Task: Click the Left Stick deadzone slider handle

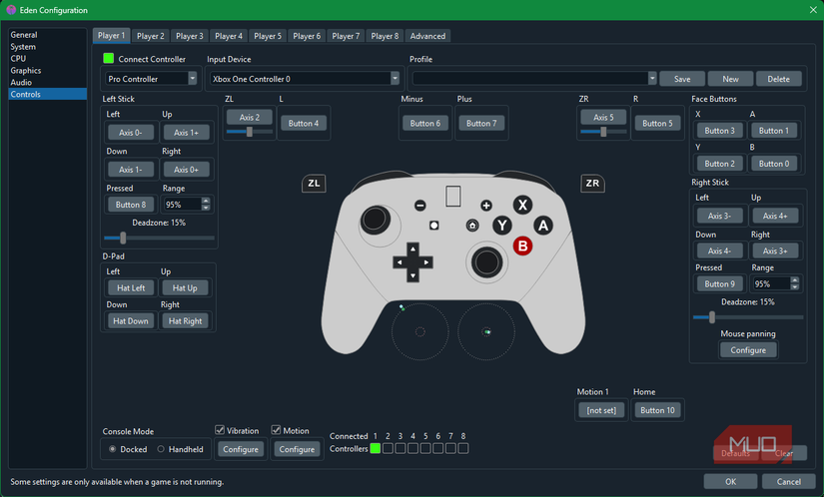Action: [123, 238]
